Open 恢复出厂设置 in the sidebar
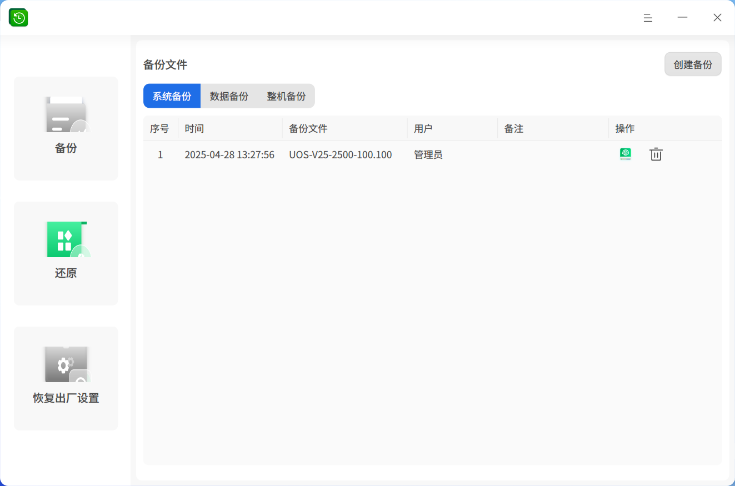This screenshot has height=486, width=735. [x=66, y=378]
